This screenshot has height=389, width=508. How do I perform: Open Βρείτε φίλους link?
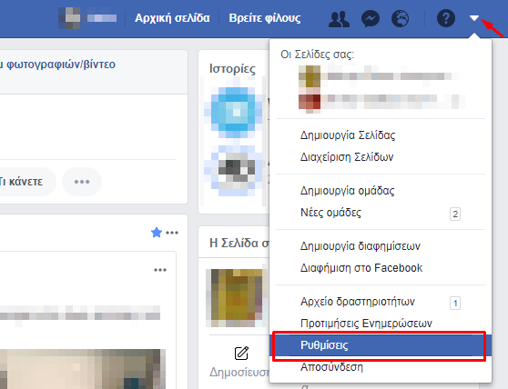(x=265, y=18)
